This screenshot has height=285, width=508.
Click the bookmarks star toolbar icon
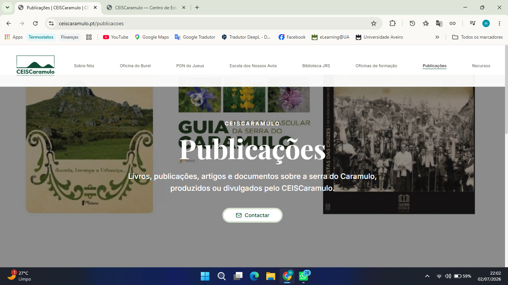426,23
